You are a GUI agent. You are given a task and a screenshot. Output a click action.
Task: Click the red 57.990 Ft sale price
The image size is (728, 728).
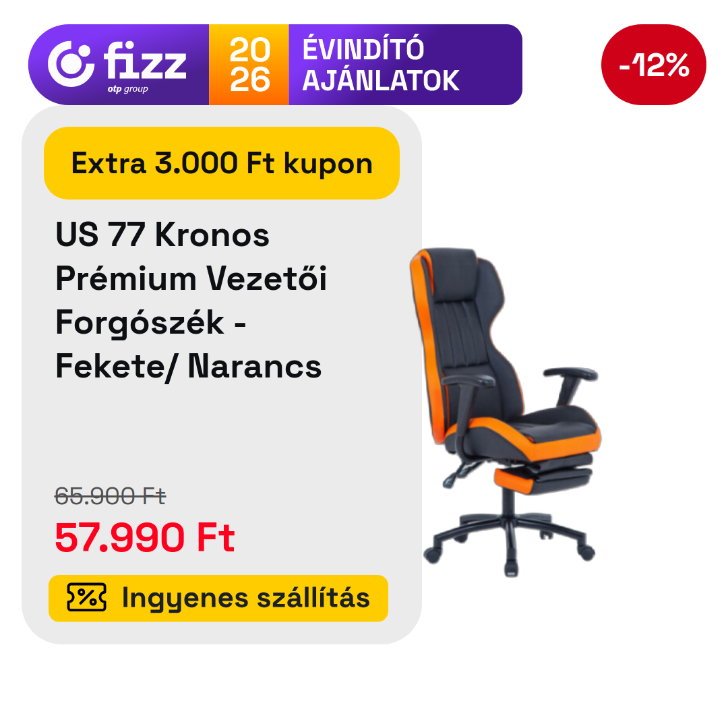coord(145,538)
